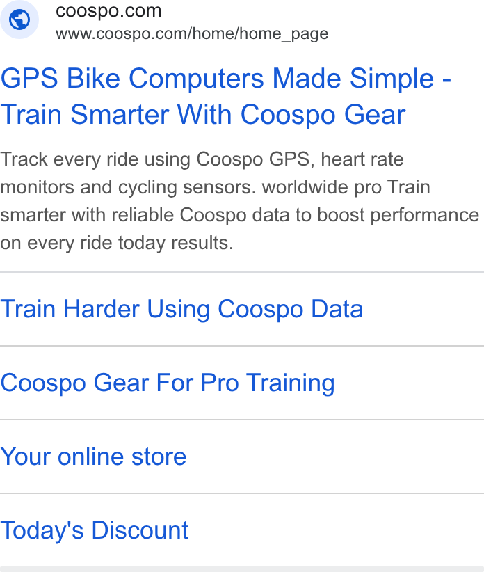Tap the Your online store row

point(242,456)
